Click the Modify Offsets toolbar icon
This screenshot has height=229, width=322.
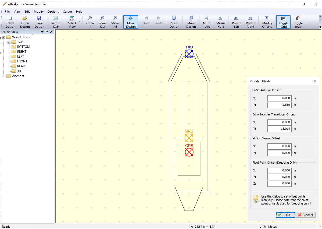coord(267,22)
